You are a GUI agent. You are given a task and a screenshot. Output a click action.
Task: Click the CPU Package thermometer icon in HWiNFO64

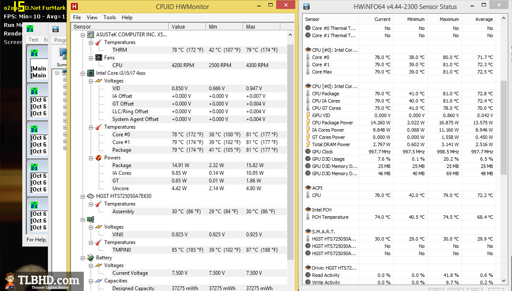pyautogui.click(x=308, y=94)
